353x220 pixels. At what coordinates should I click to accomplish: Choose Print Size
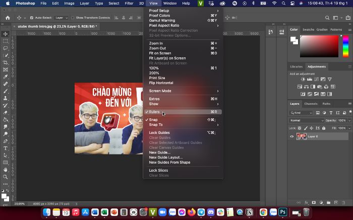183,78
